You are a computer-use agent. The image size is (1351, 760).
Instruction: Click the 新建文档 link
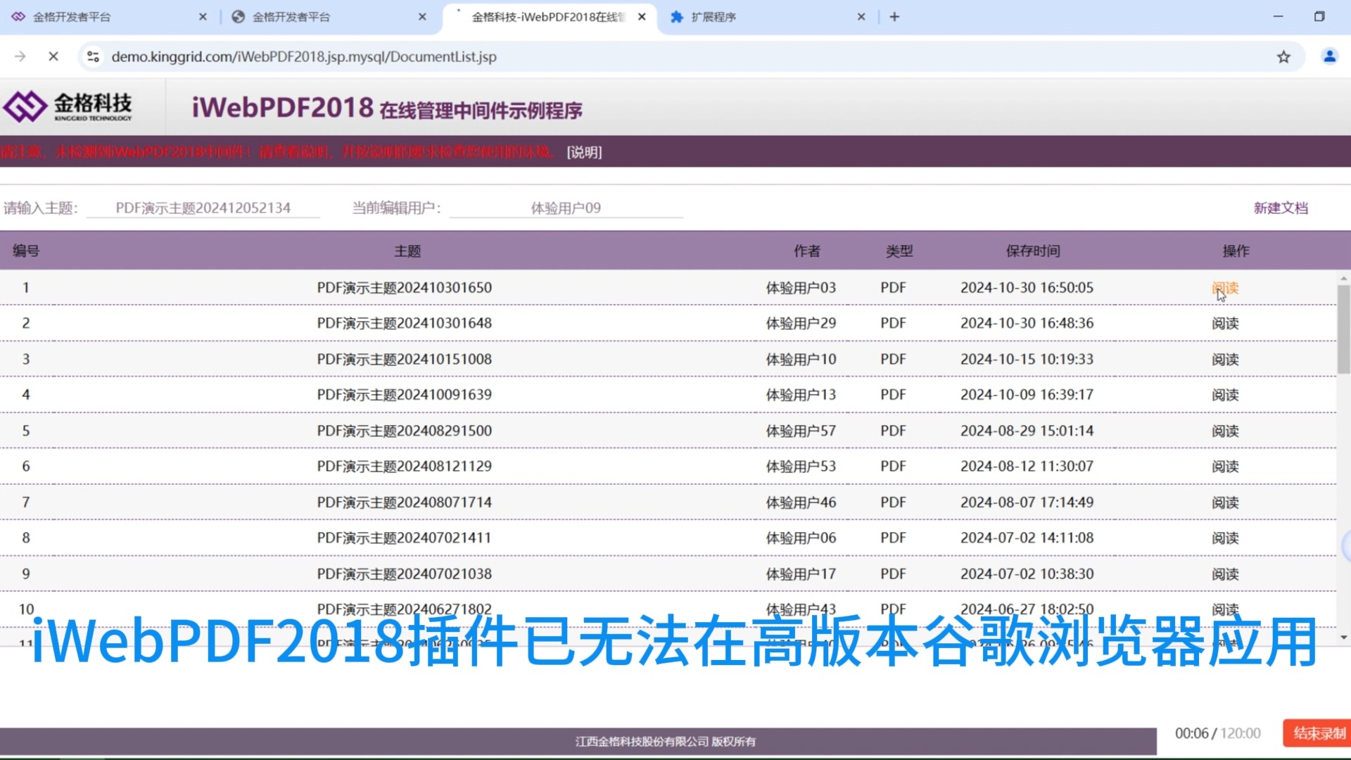coord(1281,208)
